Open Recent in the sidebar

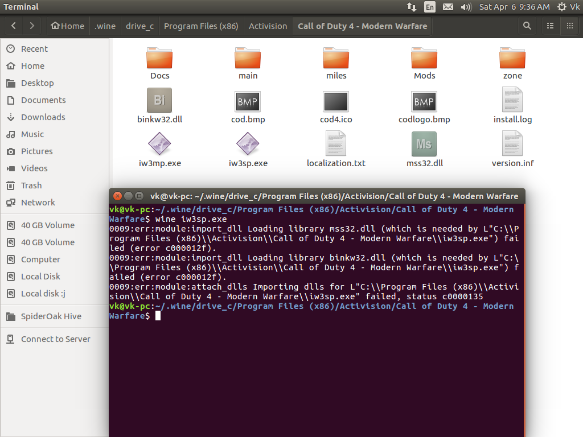[55, 49]
